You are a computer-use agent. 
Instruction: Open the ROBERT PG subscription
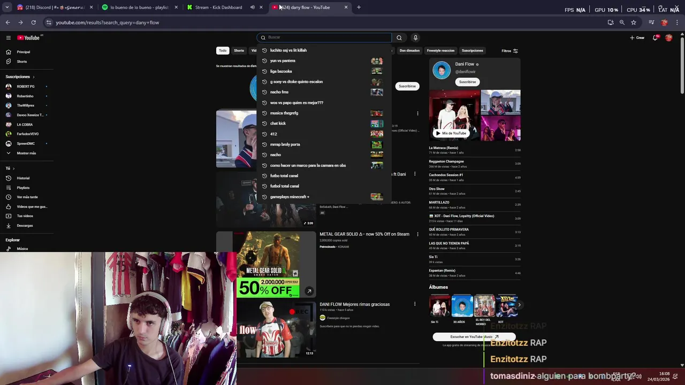coord(26,87)
